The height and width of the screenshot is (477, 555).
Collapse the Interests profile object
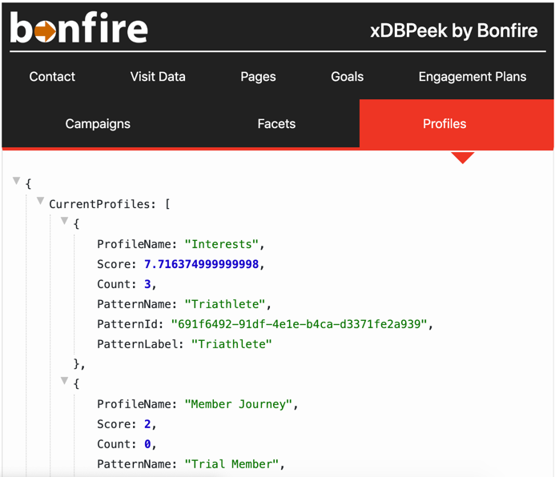64,221
